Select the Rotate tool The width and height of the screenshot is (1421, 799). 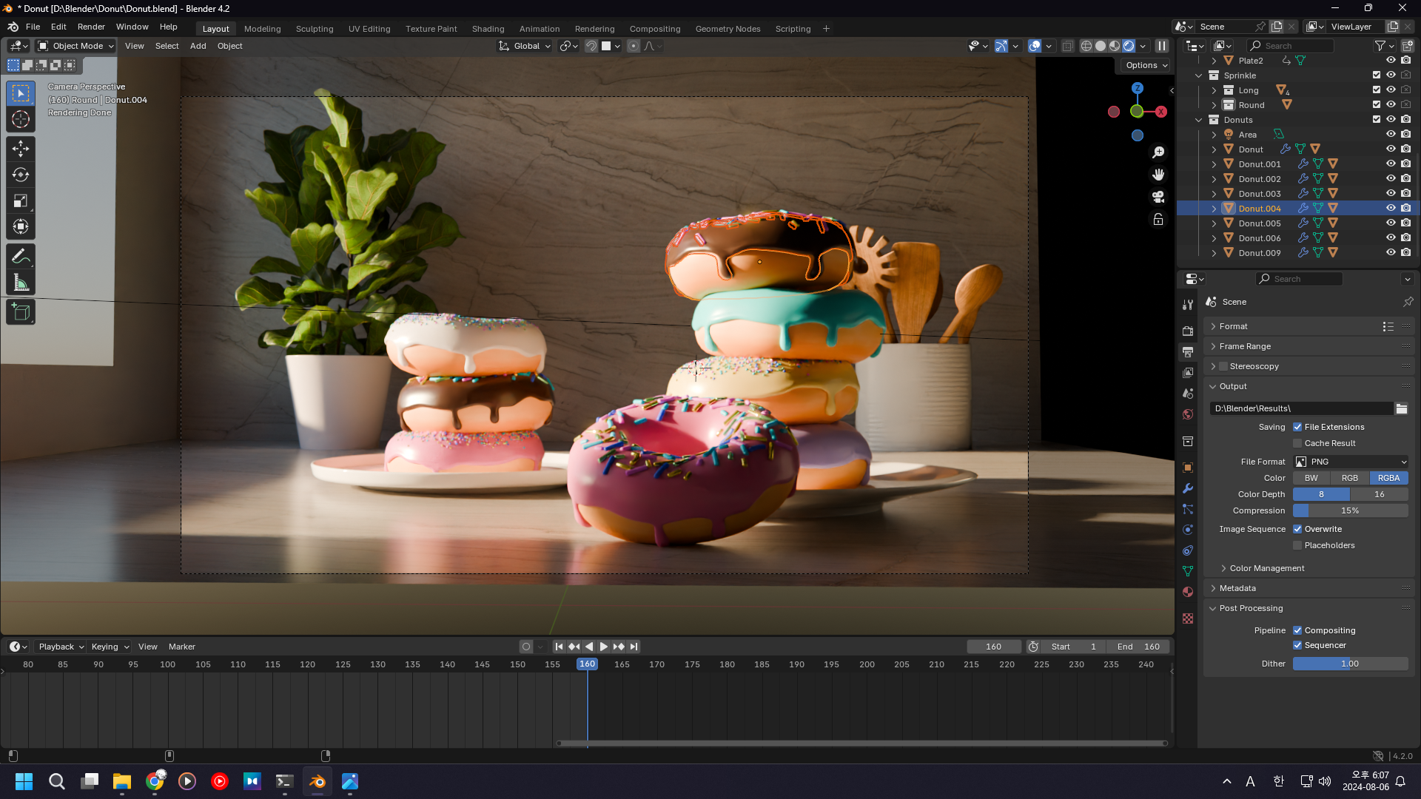21,175
